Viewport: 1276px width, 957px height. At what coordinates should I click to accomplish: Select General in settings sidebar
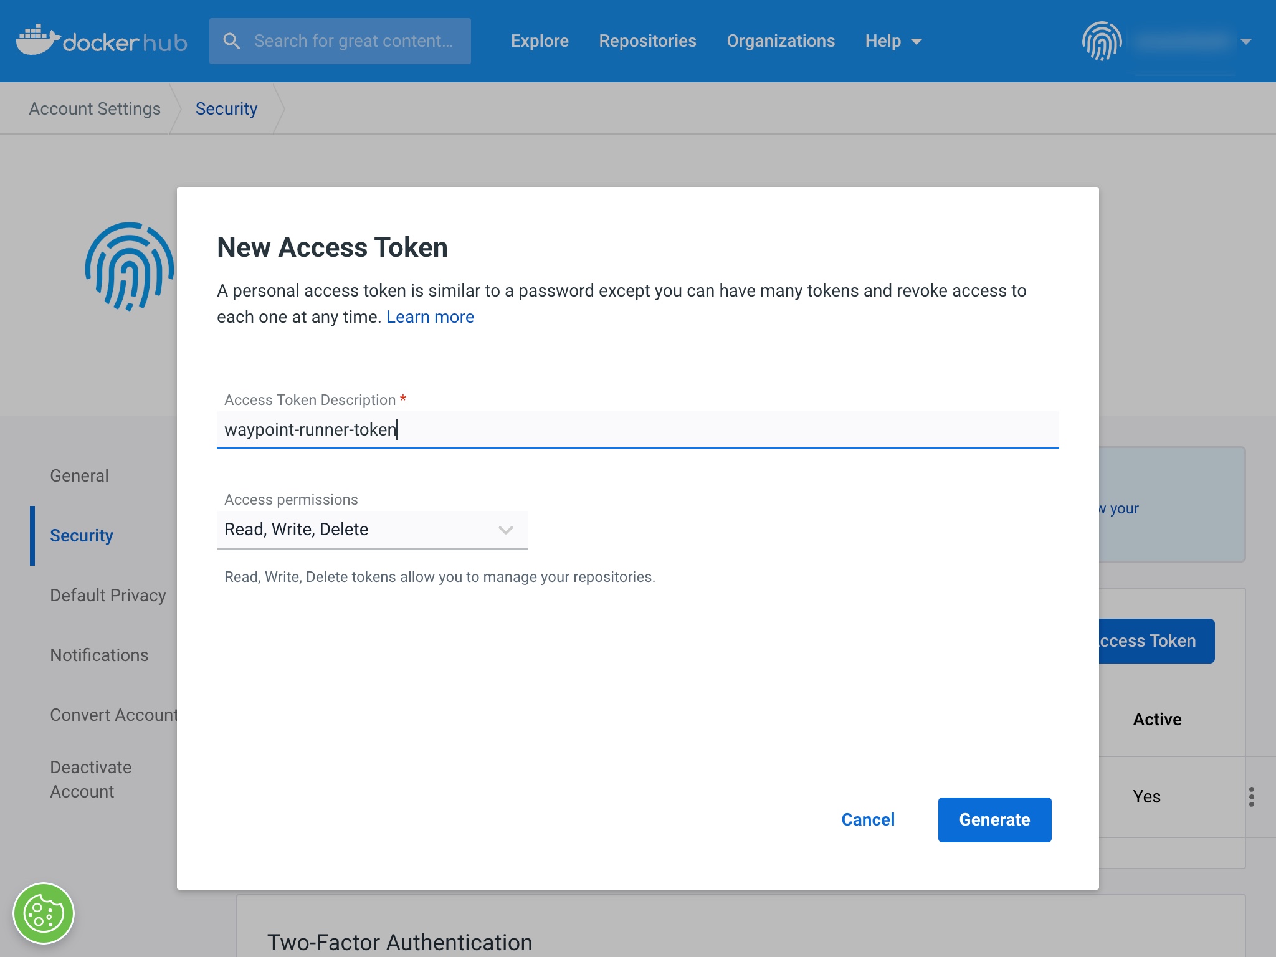coord(79,476)
